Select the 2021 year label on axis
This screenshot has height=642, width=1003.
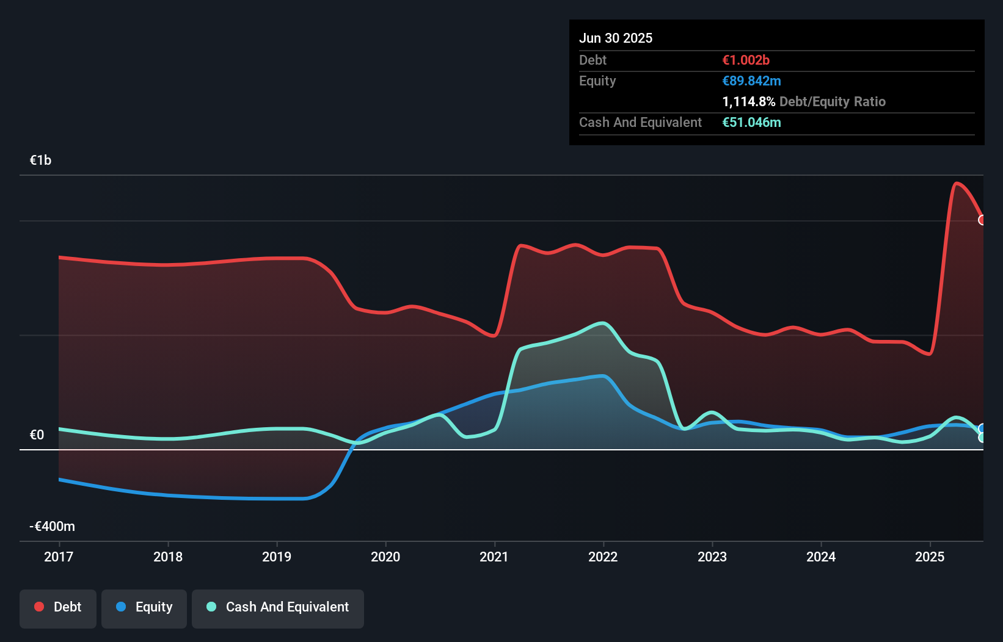click(x=495, y=557)
